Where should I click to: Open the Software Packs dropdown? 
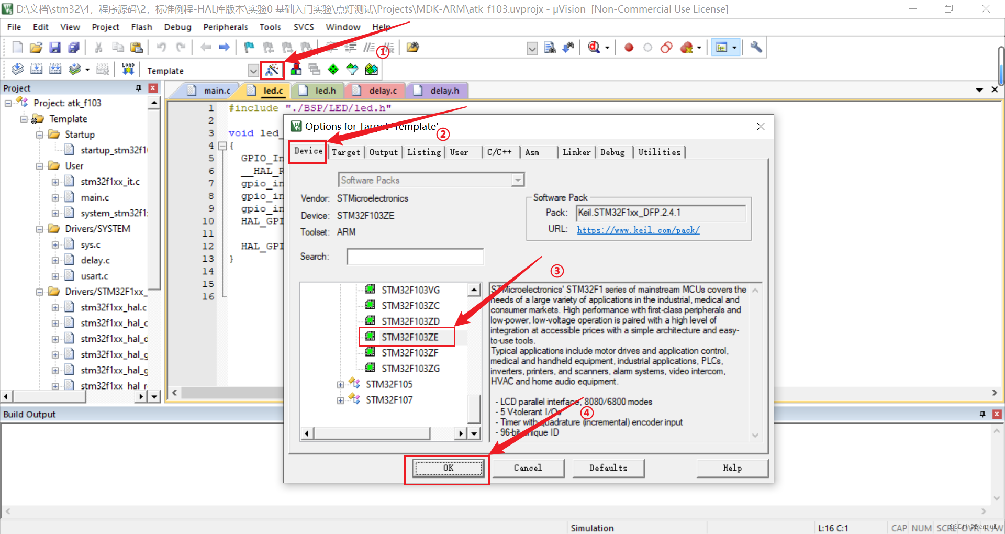tap(518, 180)
